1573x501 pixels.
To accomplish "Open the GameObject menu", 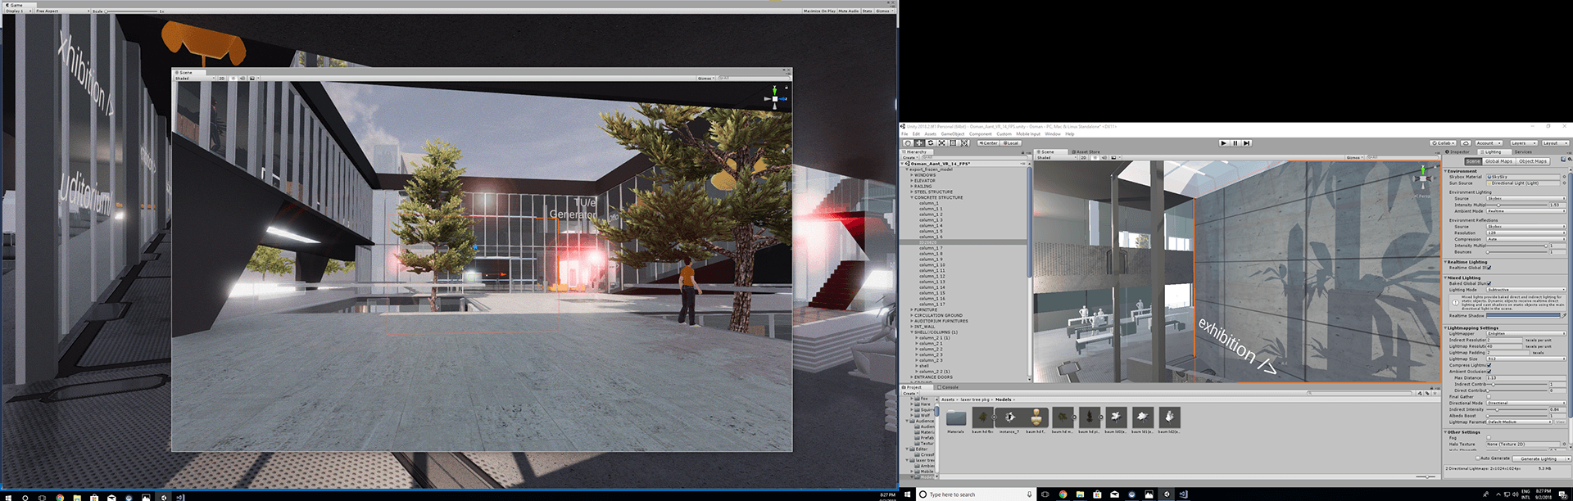I will point(952,134).
